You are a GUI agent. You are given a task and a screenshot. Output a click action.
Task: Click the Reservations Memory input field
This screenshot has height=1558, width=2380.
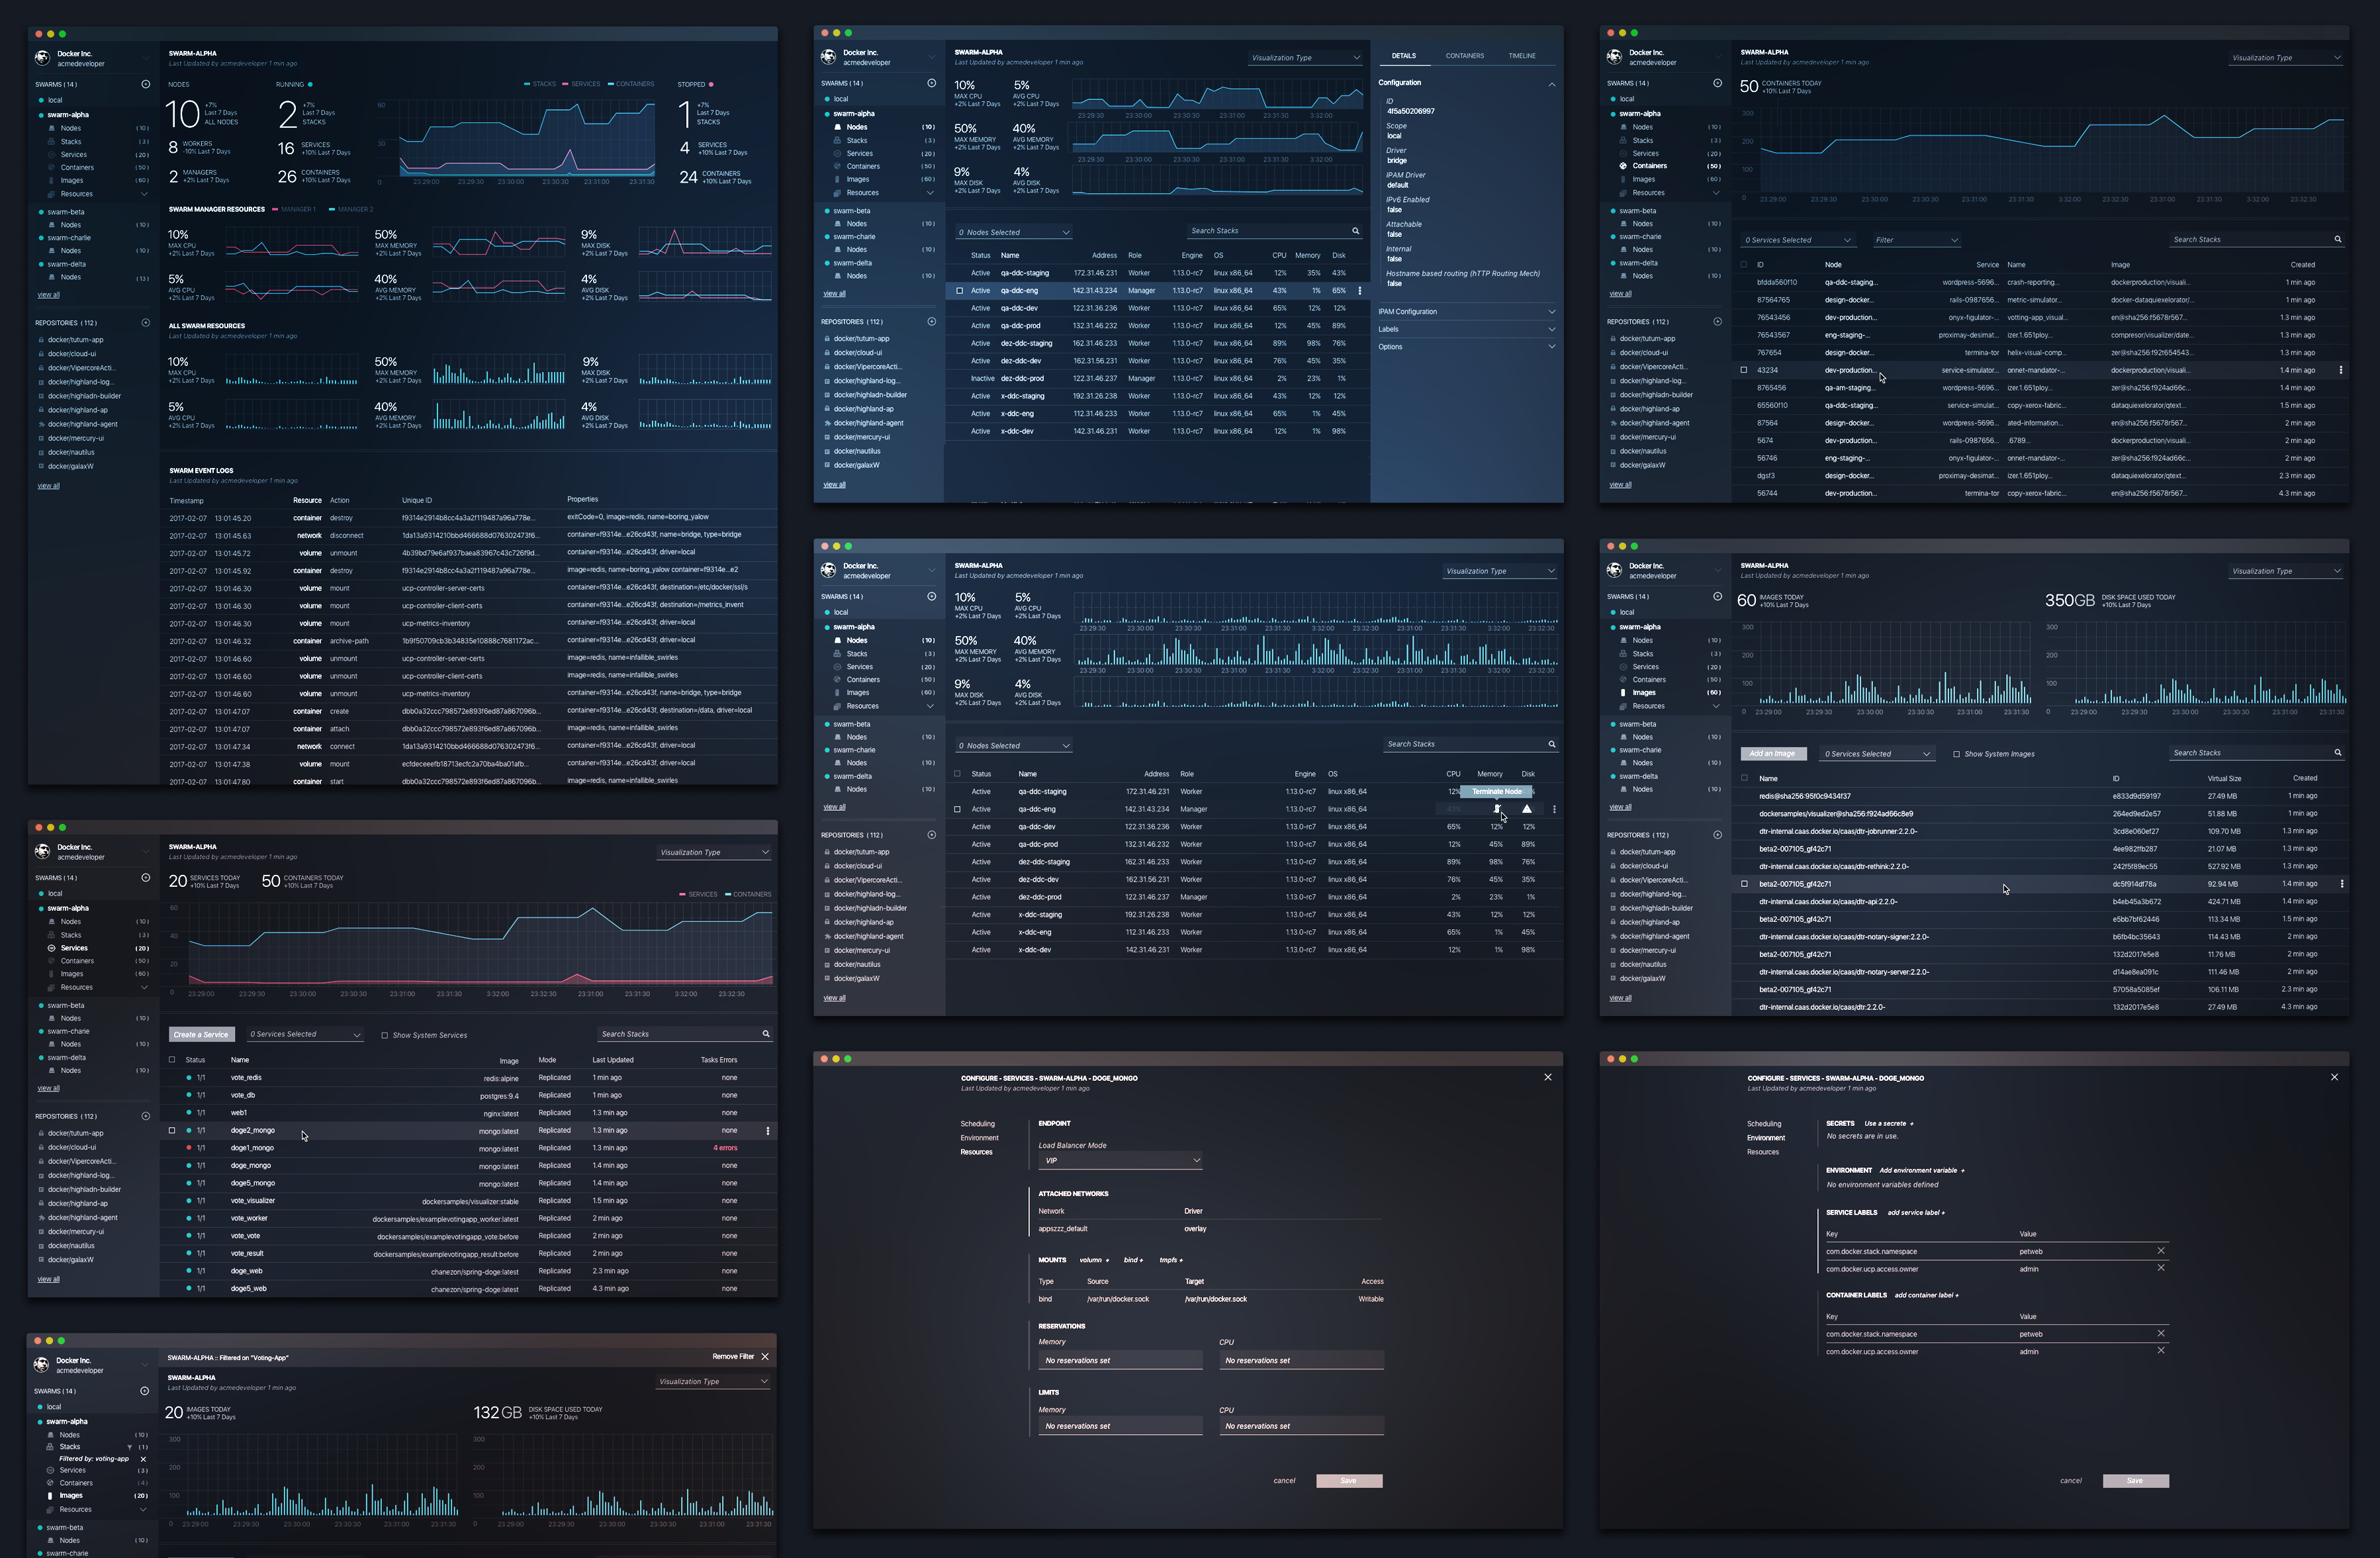pyautogui.click(x=1120, y=1361)
